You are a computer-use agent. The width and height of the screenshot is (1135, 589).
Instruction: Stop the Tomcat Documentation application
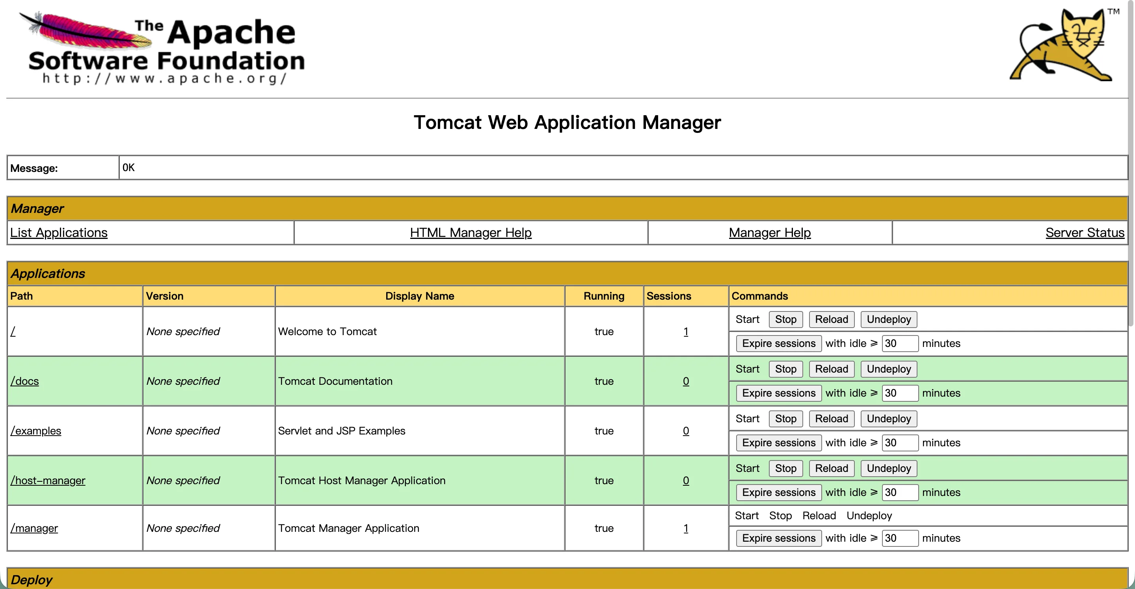click(x=785, y=369)
